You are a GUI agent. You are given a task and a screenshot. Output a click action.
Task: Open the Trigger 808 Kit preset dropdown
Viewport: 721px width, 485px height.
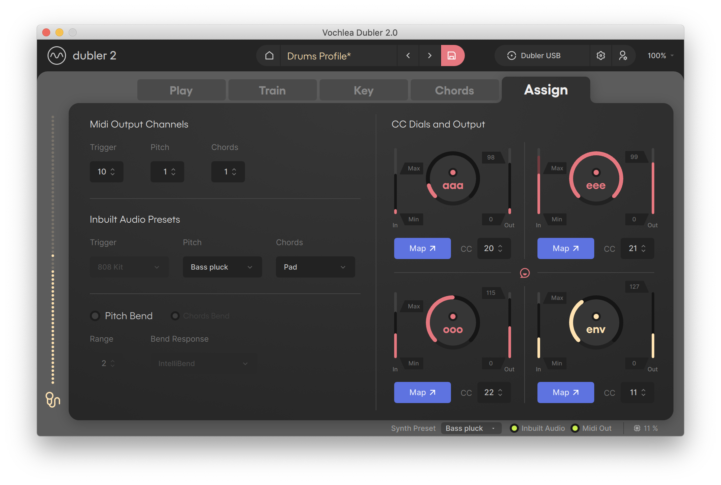pos(129,267)
